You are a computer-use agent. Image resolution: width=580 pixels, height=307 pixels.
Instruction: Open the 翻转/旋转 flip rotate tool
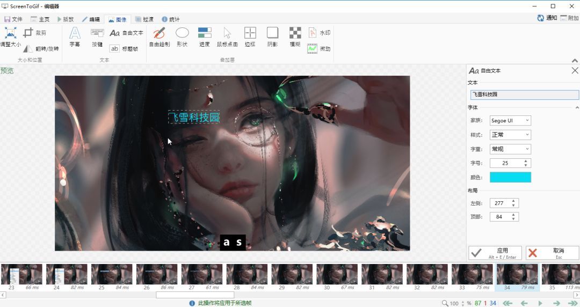click(41, 48)
